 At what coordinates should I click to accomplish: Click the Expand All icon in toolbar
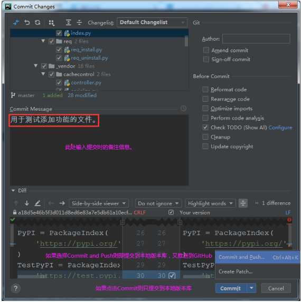point(68,23)
